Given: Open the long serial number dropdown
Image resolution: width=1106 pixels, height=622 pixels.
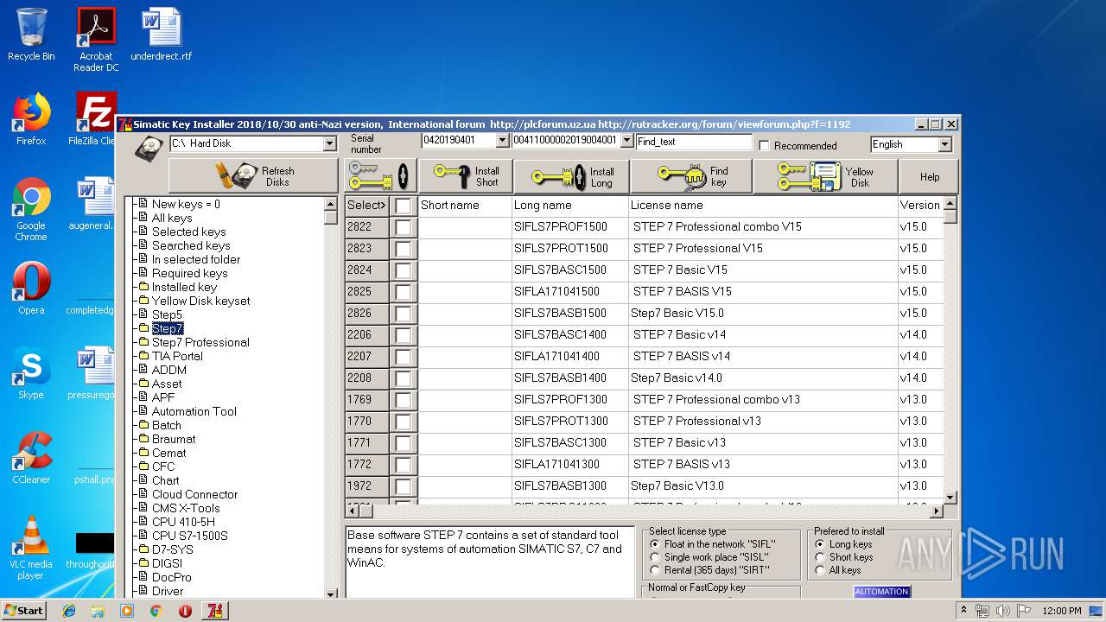Looking at the screenshot, I should [x=627, y=140].
